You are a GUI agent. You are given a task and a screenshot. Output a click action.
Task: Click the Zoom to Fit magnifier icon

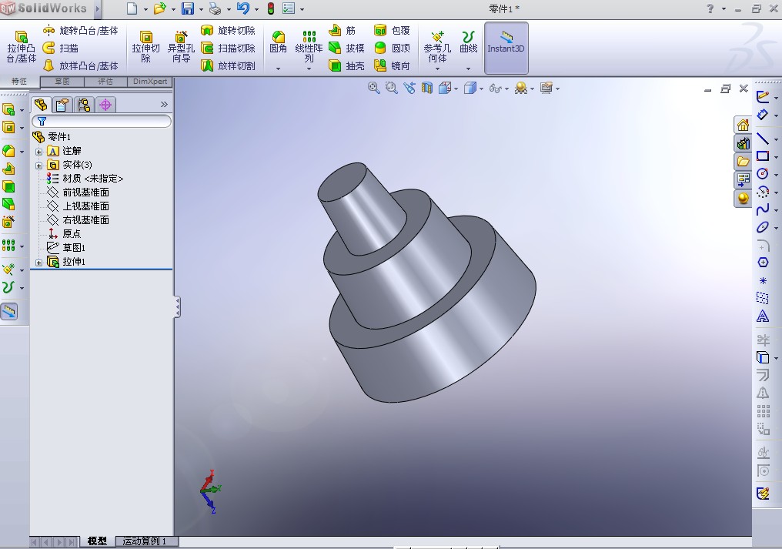[373, 88]
